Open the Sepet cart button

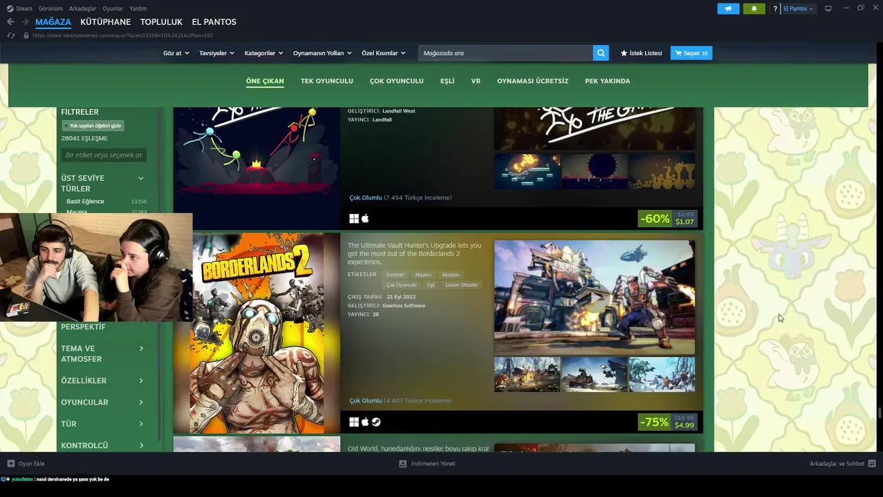click(x=691, y=53)
